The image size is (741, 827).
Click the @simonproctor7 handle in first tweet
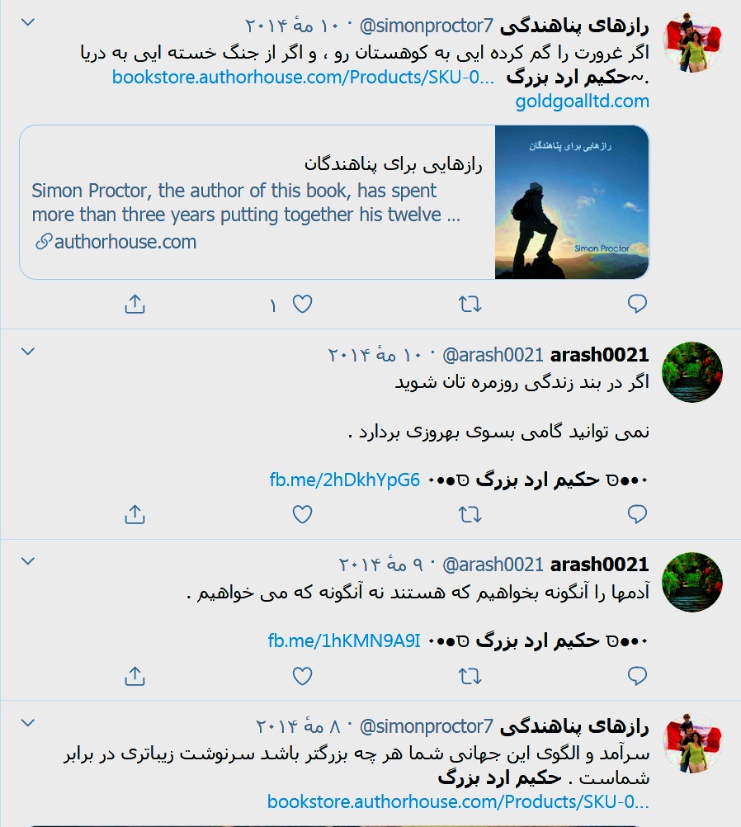tap(426, 26)
